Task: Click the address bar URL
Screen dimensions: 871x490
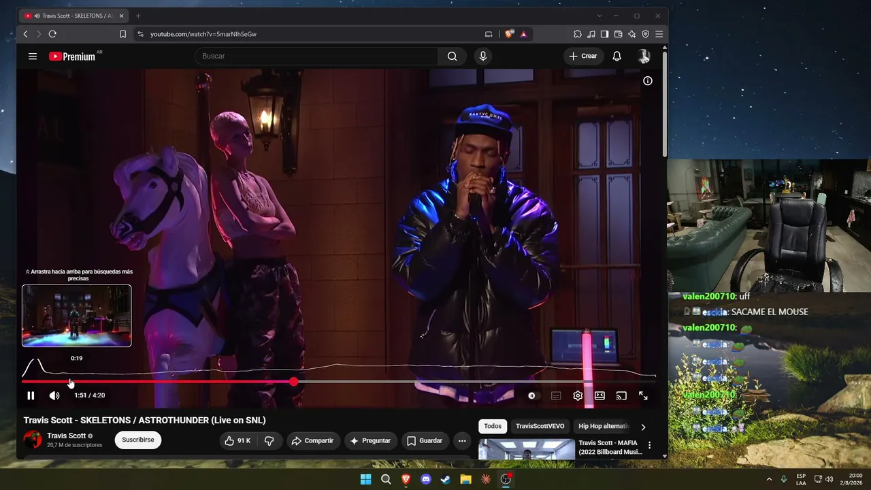Action: [203, 34]
